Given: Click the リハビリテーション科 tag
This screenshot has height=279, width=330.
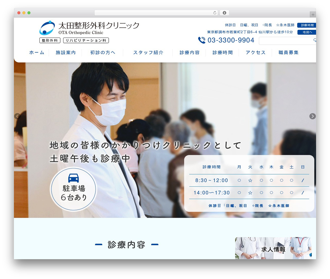Looking at the screenshot, I should click(x=86, y=40).
